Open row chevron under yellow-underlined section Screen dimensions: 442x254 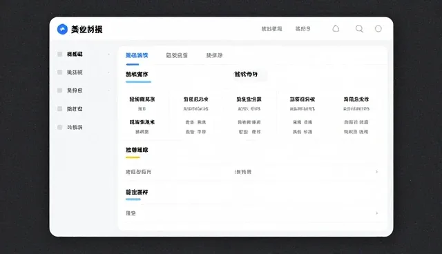pos(376,172)
